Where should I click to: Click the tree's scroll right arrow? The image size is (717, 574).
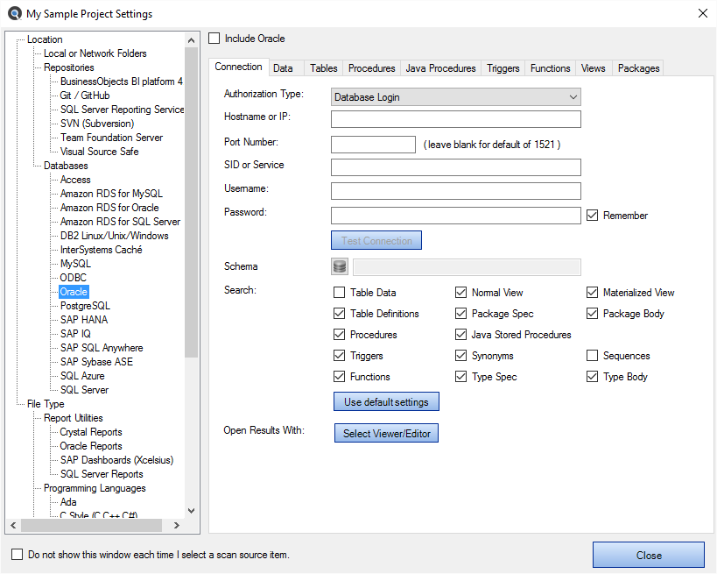click(177, 525)
